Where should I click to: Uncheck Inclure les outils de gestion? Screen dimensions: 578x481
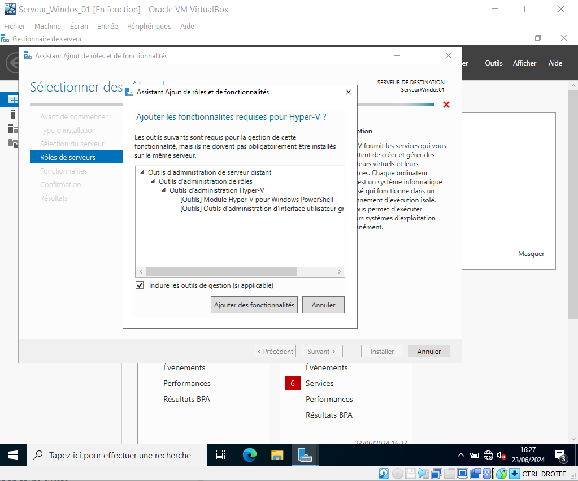coord(140,285)
